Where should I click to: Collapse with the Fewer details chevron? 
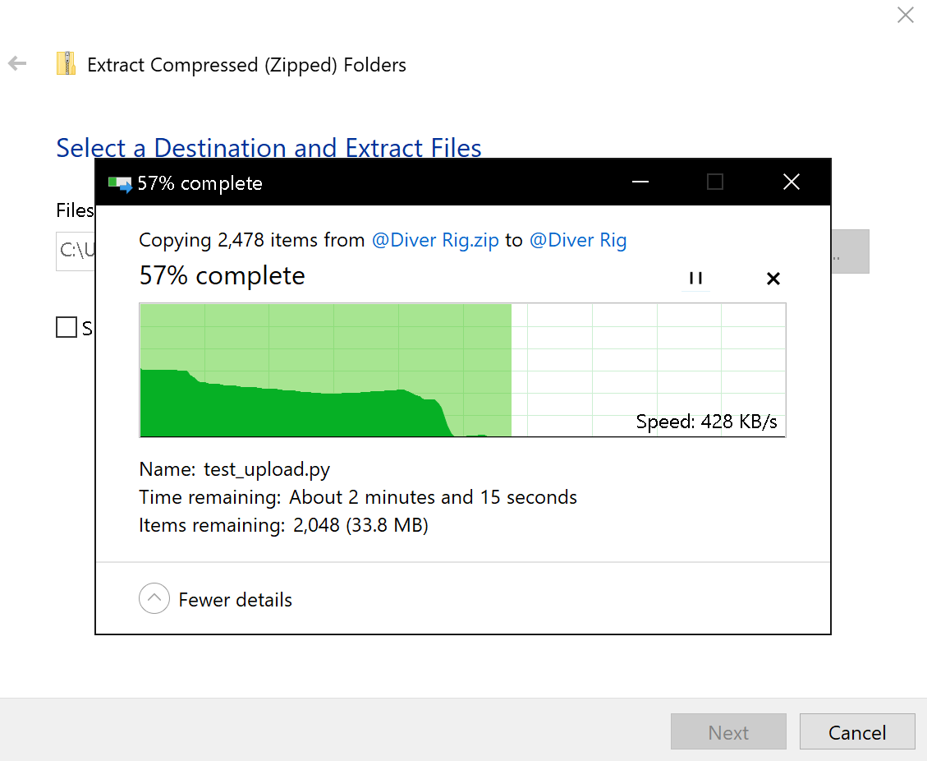154,598
